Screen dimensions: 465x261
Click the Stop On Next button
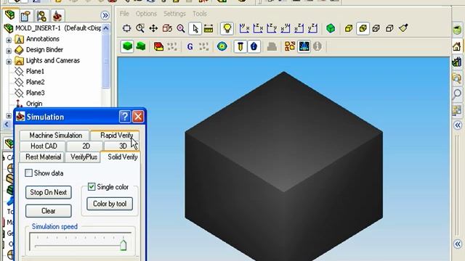click(x=49, y=192)
